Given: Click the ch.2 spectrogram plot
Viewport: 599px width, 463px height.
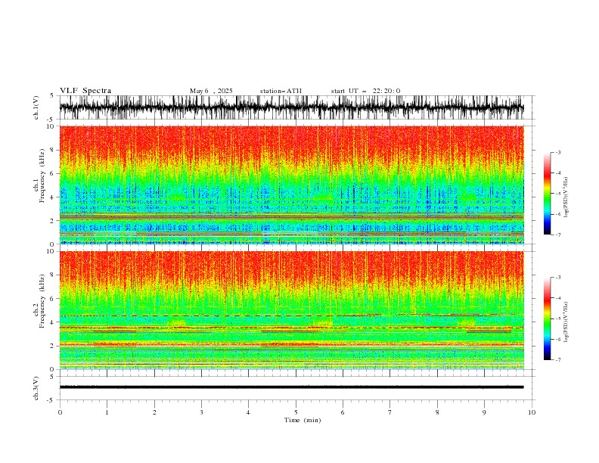Looking at the screenshot, I should coord(291,310).
